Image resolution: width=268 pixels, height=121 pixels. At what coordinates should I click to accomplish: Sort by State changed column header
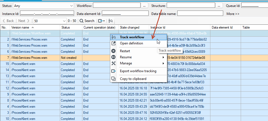[134, 27]
